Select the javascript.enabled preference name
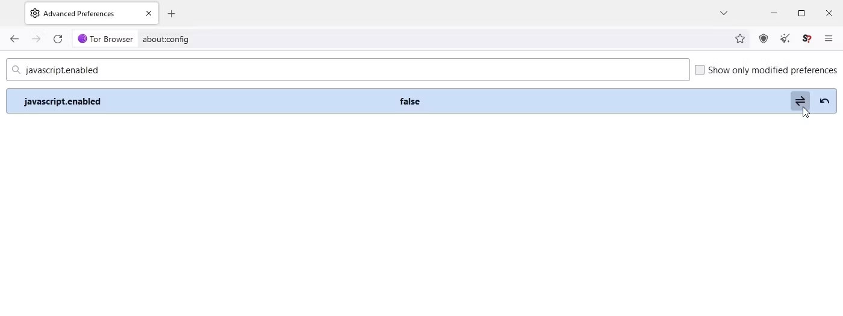 pyautogui.click(x=63, y=102)
